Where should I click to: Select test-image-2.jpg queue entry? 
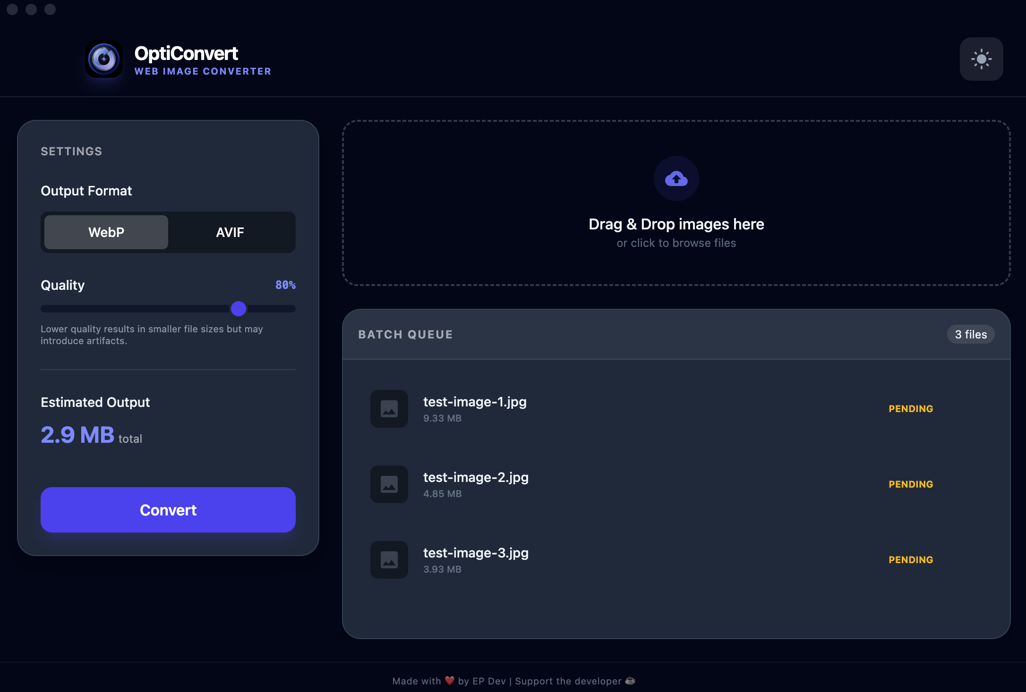476,477
